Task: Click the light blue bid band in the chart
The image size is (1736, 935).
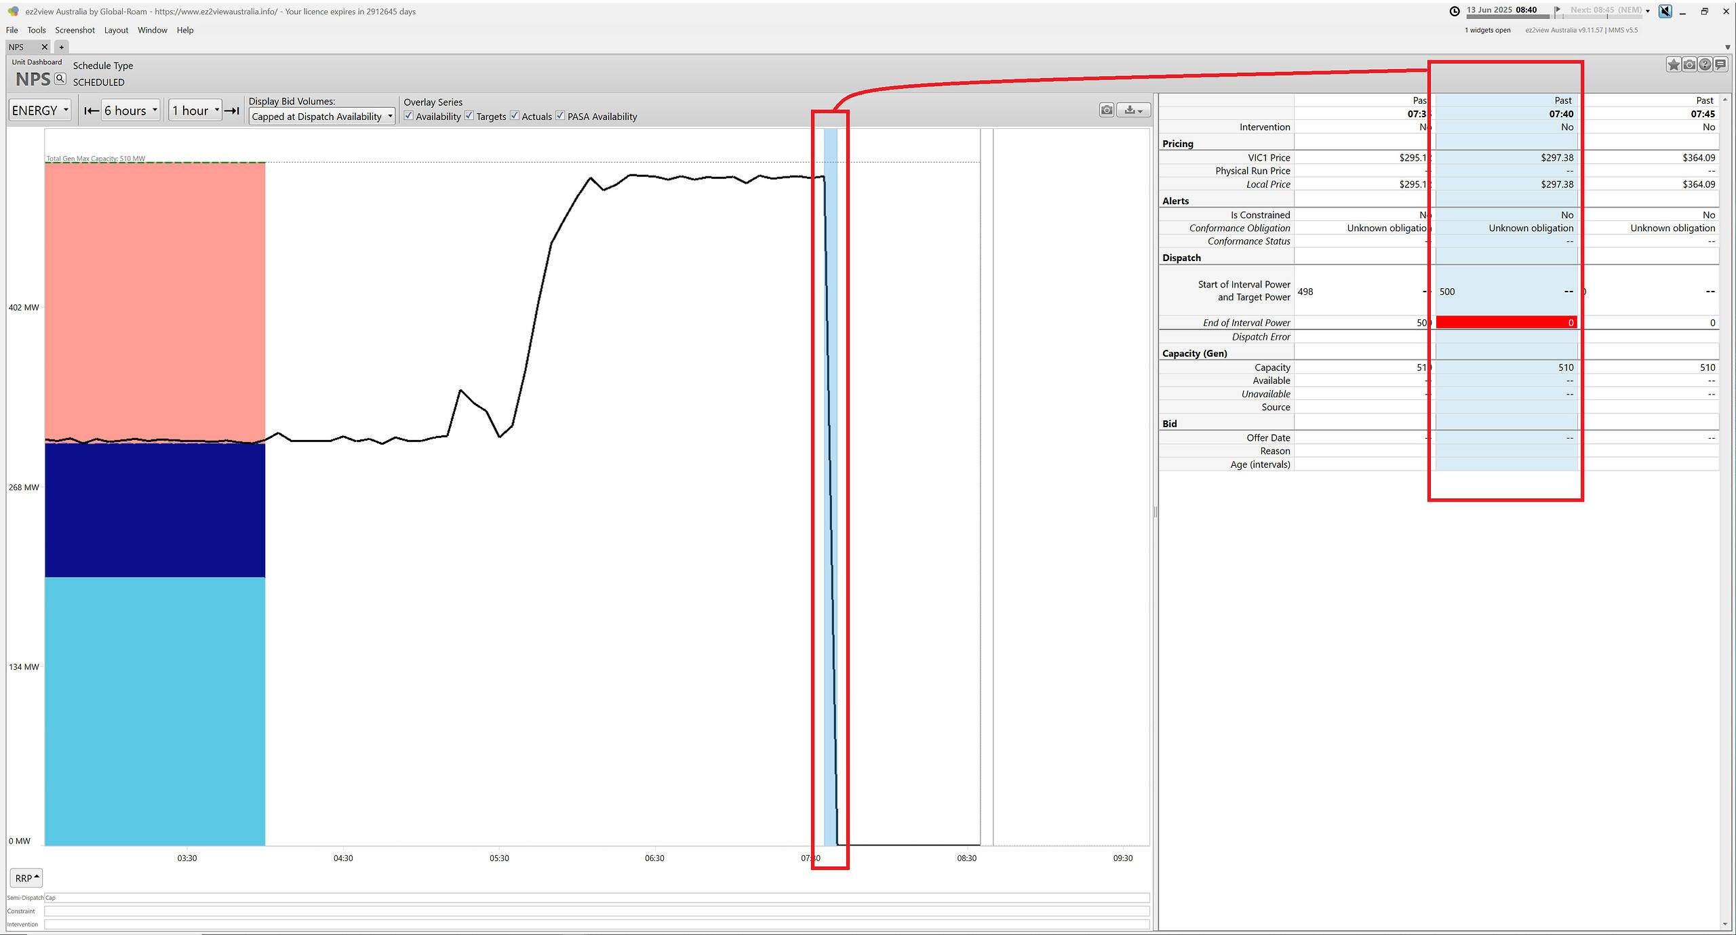Action: (x=155, y=711)
